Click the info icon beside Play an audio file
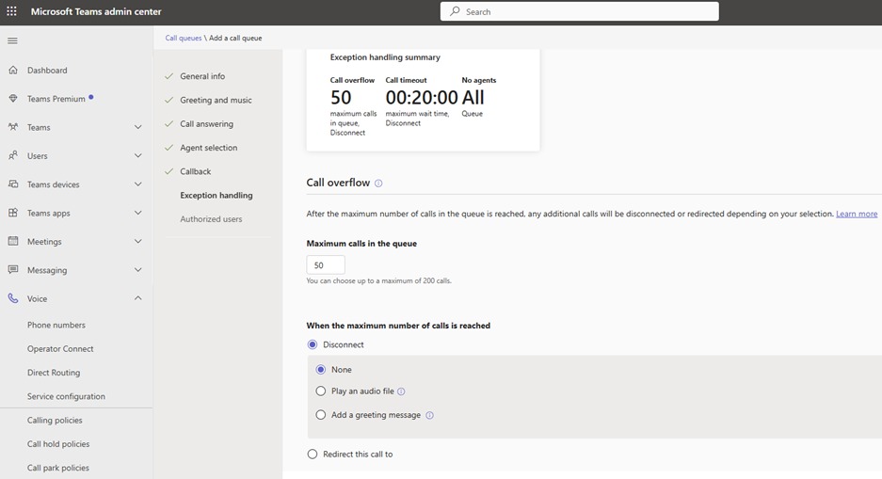This screenshot has height=479, width=882. click(401, 391)
